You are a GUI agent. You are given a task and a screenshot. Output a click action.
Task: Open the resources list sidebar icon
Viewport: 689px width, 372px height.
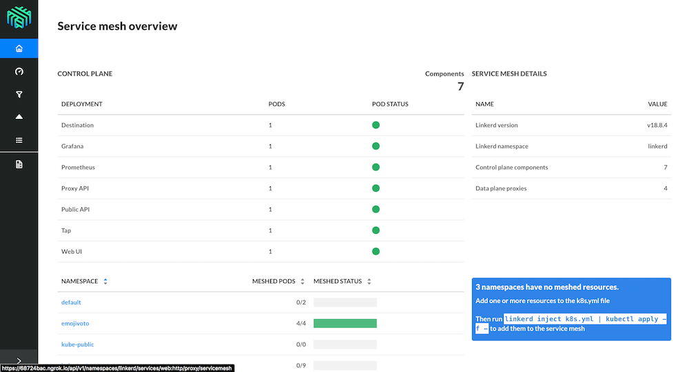pos(19,140)
